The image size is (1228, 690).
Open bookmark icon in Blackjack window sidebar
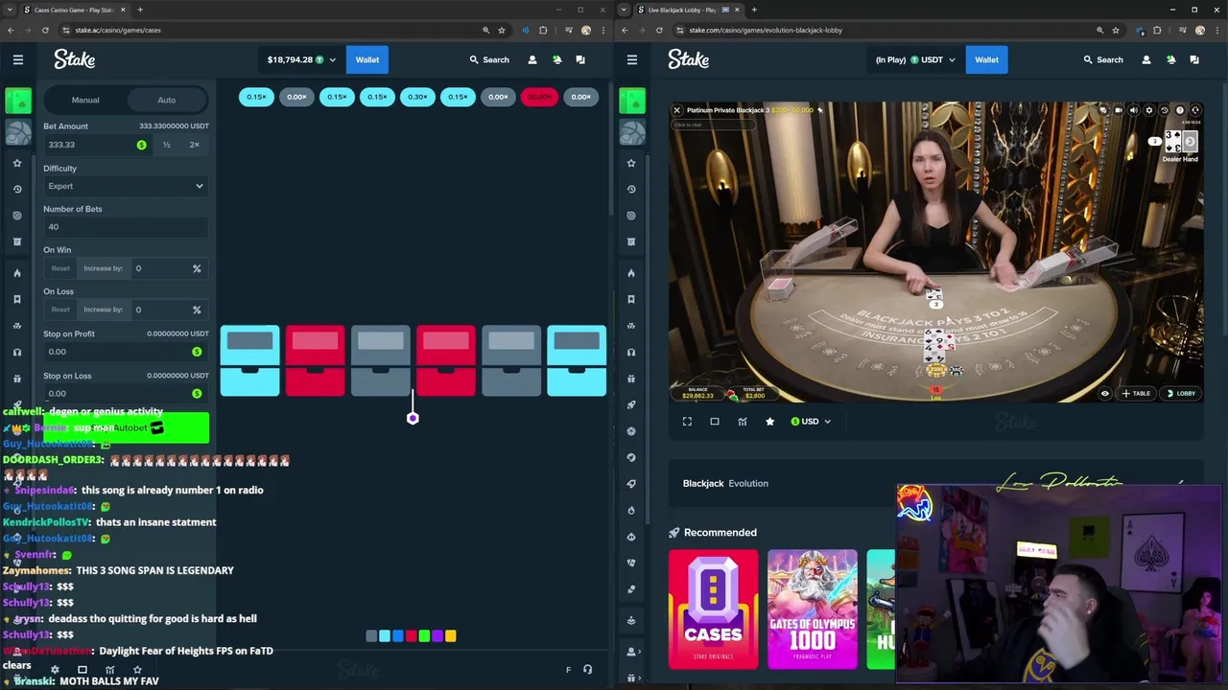[631, 299]
